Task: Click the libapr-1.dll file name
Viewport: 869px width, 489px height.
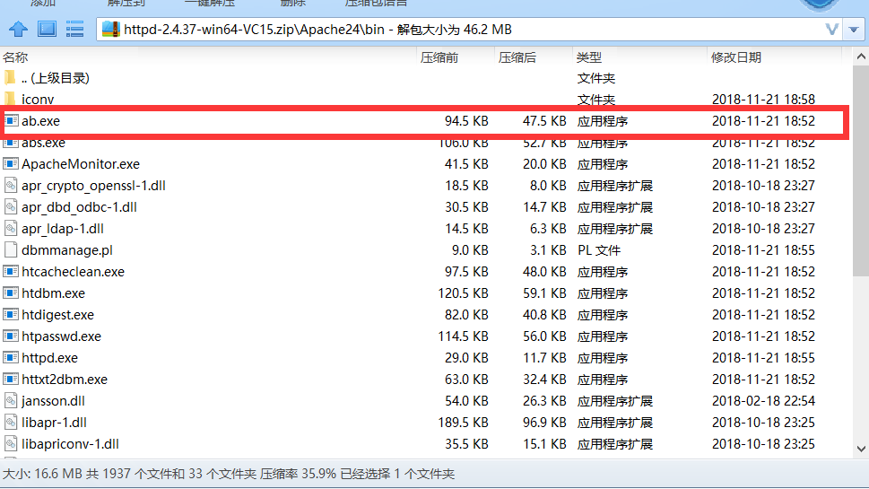Action: coord(55,423)
